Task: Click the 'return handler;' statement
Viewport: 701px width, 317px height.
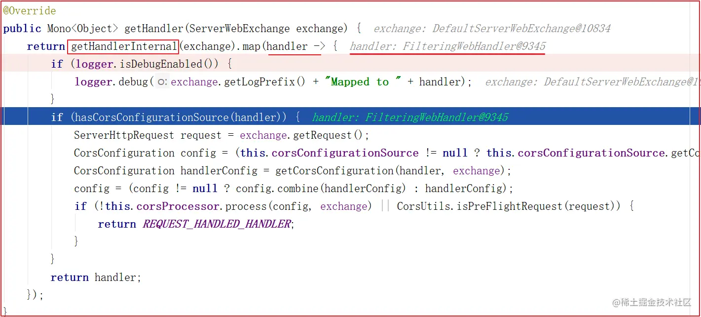Action: click(x=96, y=277)
